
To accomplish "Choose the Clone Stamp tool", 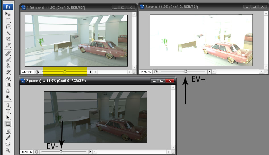I will (x=8, y=66).
